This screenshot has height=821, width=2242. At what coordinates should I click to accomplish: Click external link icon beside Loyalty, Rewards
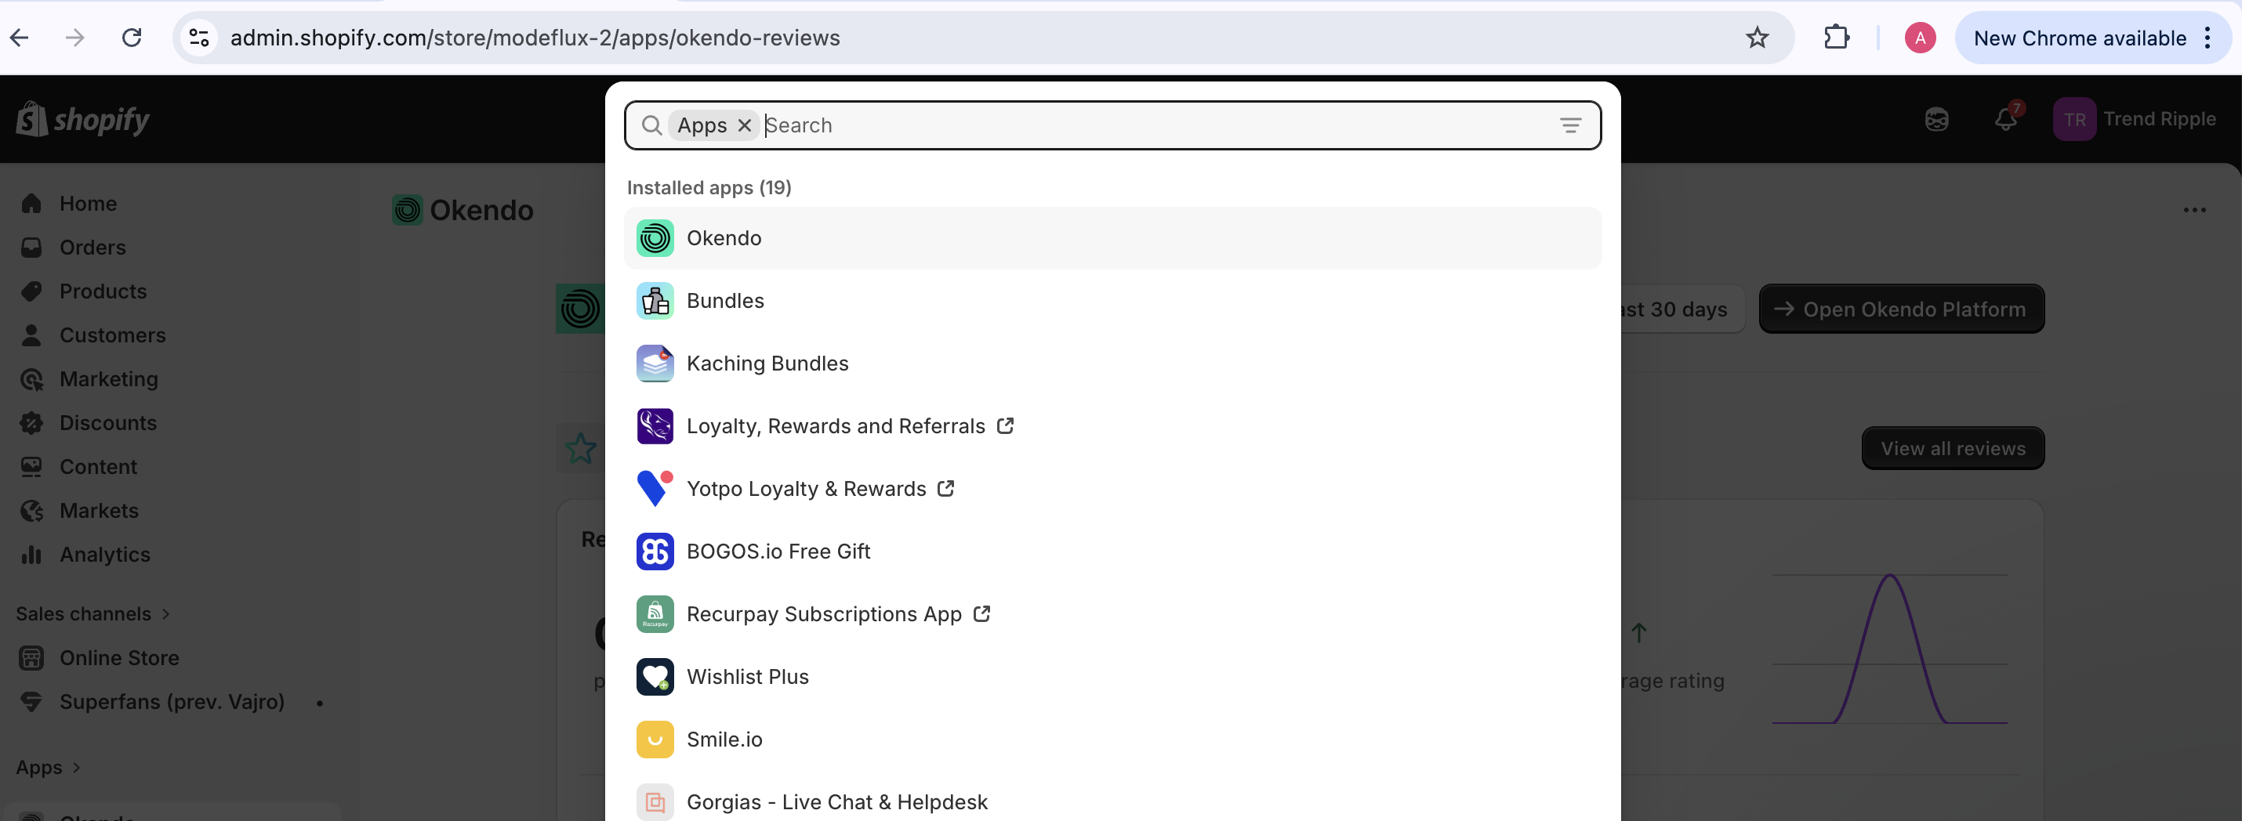tap(1005, 425)
